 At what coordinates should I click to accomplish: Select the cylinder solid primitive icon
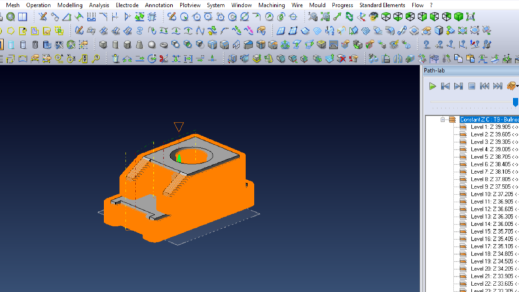tap(115, 45)
